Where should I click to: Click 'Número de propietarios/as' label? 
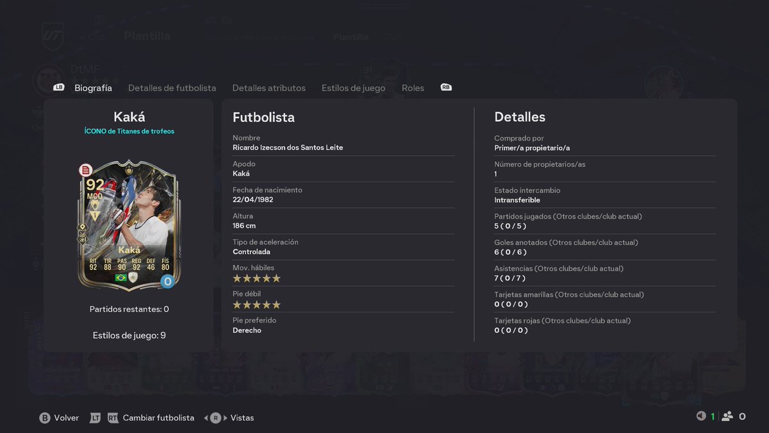click(x=540, y=164)
